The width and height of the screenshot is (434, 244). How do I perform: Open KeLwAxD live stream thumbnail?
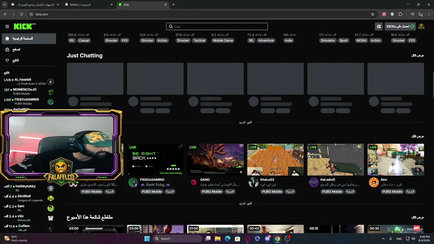(x=336, y=160)
